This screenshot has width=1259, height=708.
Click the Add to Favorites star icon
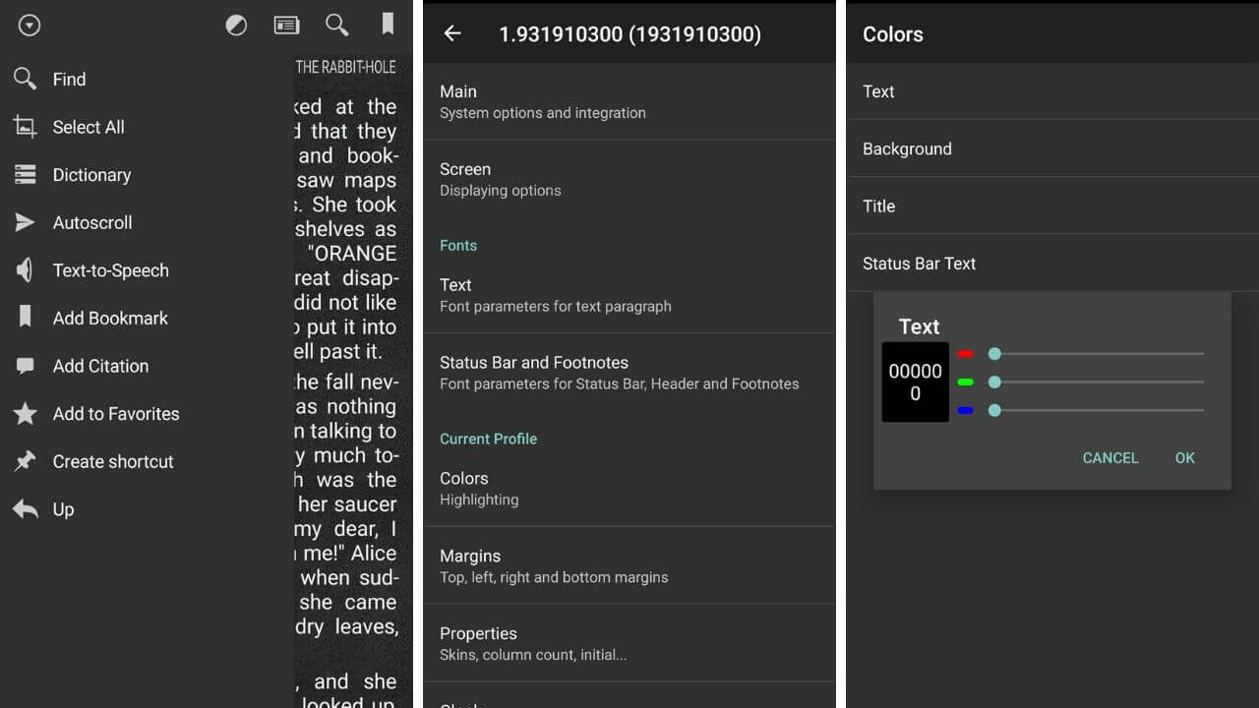[25, 413]
